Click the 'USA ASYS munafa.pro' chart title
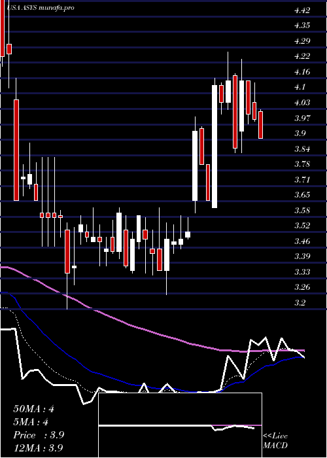The width and height of the screenshot is (327, 458). (40, 8)
